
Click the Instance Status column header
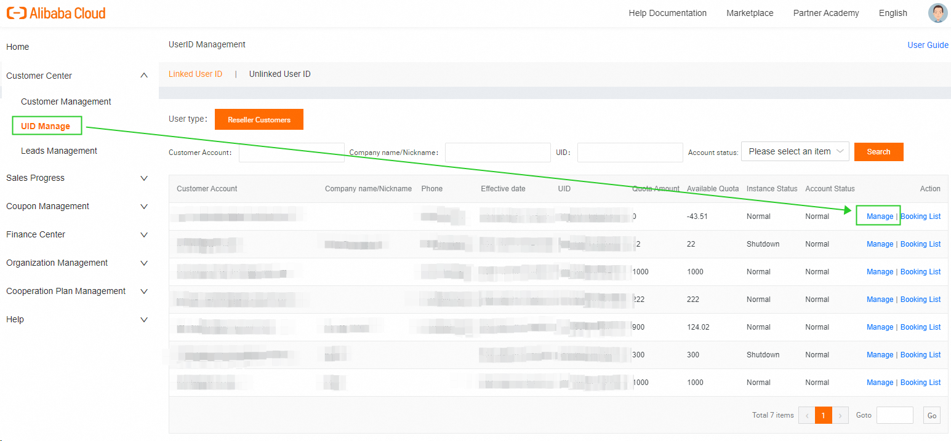(x=772, y=189)
